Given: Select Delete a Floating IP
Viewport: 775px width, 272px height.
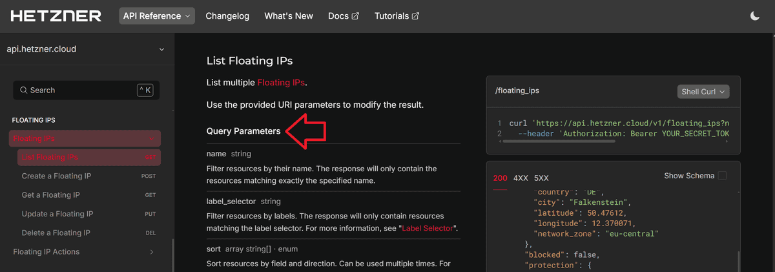Looking at the screenshot, I should click(89, 233).
